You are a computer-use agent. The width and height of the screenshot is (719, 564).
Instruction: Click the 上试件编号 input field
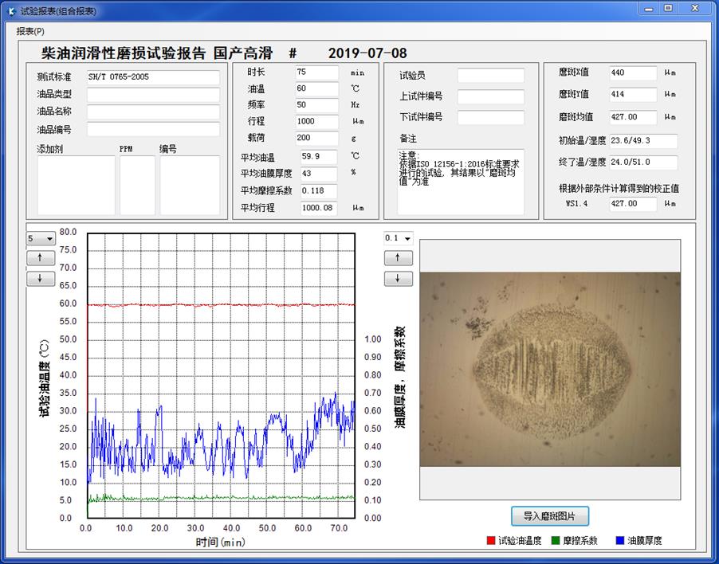coord(491,96)
